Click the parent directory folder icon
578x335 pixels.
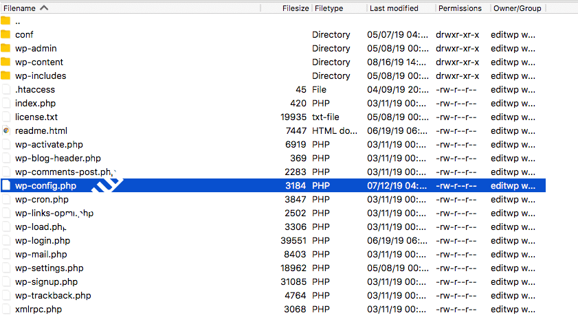point(5,21)
